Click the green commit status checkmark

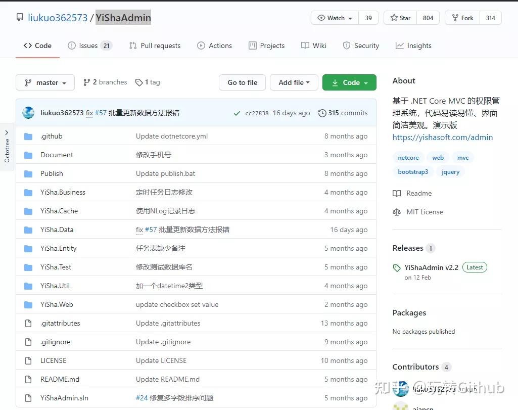(237, 113)
